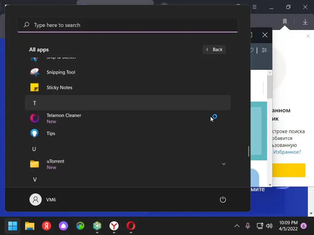Click the All apps list scrollbar
This screenshot has width=314, height=235.
click(248, 151)
